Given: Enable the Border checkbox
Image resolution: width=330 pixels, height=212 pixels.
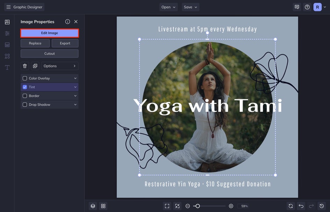Looking at the screenshot, I should tap(25, 96).
